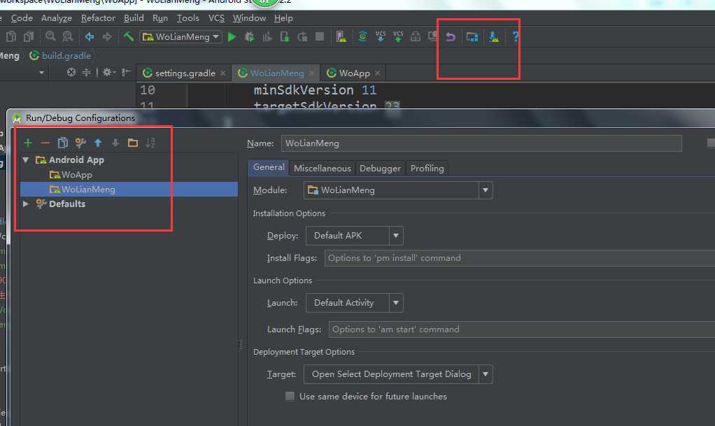Click the VCS Update Project down-arrow icon

[381, 36]
